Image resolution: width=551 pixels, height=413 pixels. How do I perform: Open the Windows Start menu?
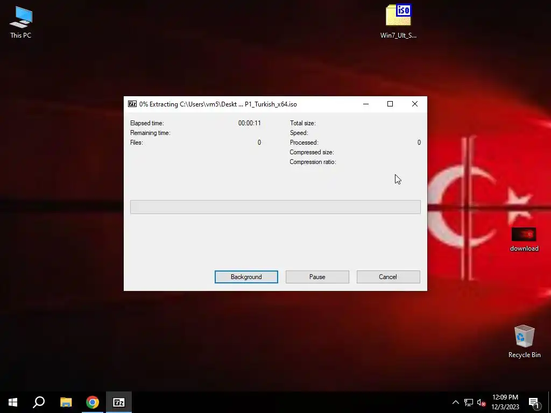pos(13,402)
